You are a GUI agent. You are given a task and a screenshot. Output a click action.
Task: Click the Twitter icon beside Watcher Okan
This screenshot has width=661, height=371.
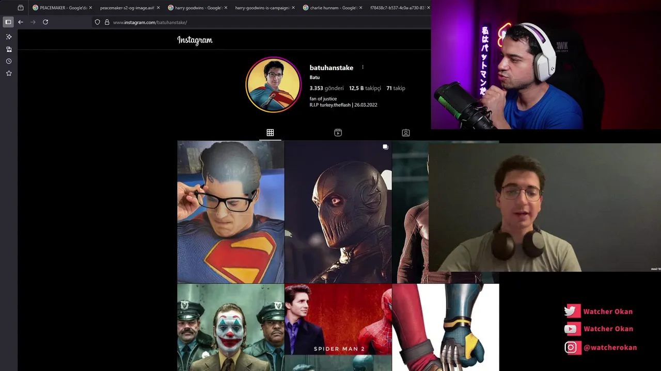[572, 311]
